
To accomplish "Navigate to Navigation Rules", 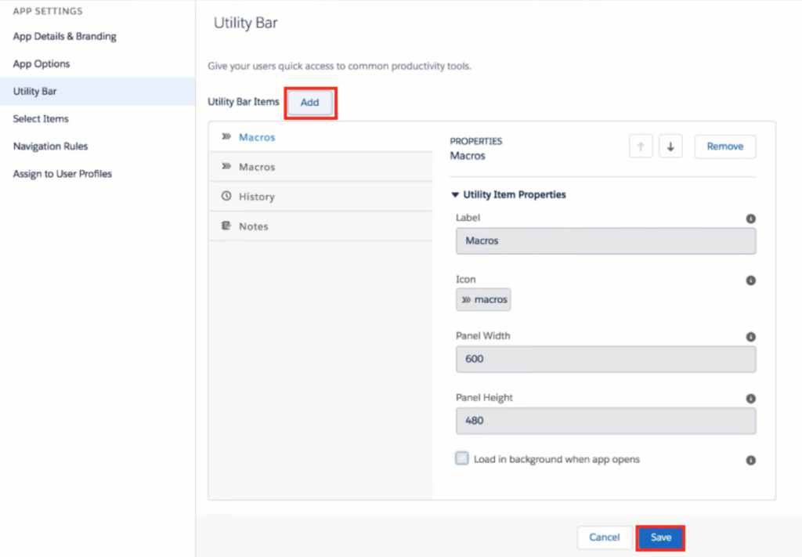I will point(51,146).
